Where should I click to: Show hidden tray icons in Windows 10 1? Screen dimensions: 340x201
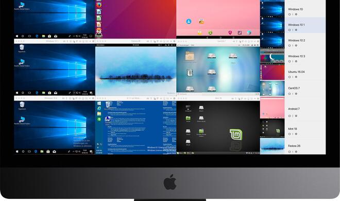click(x=74, y=93)
